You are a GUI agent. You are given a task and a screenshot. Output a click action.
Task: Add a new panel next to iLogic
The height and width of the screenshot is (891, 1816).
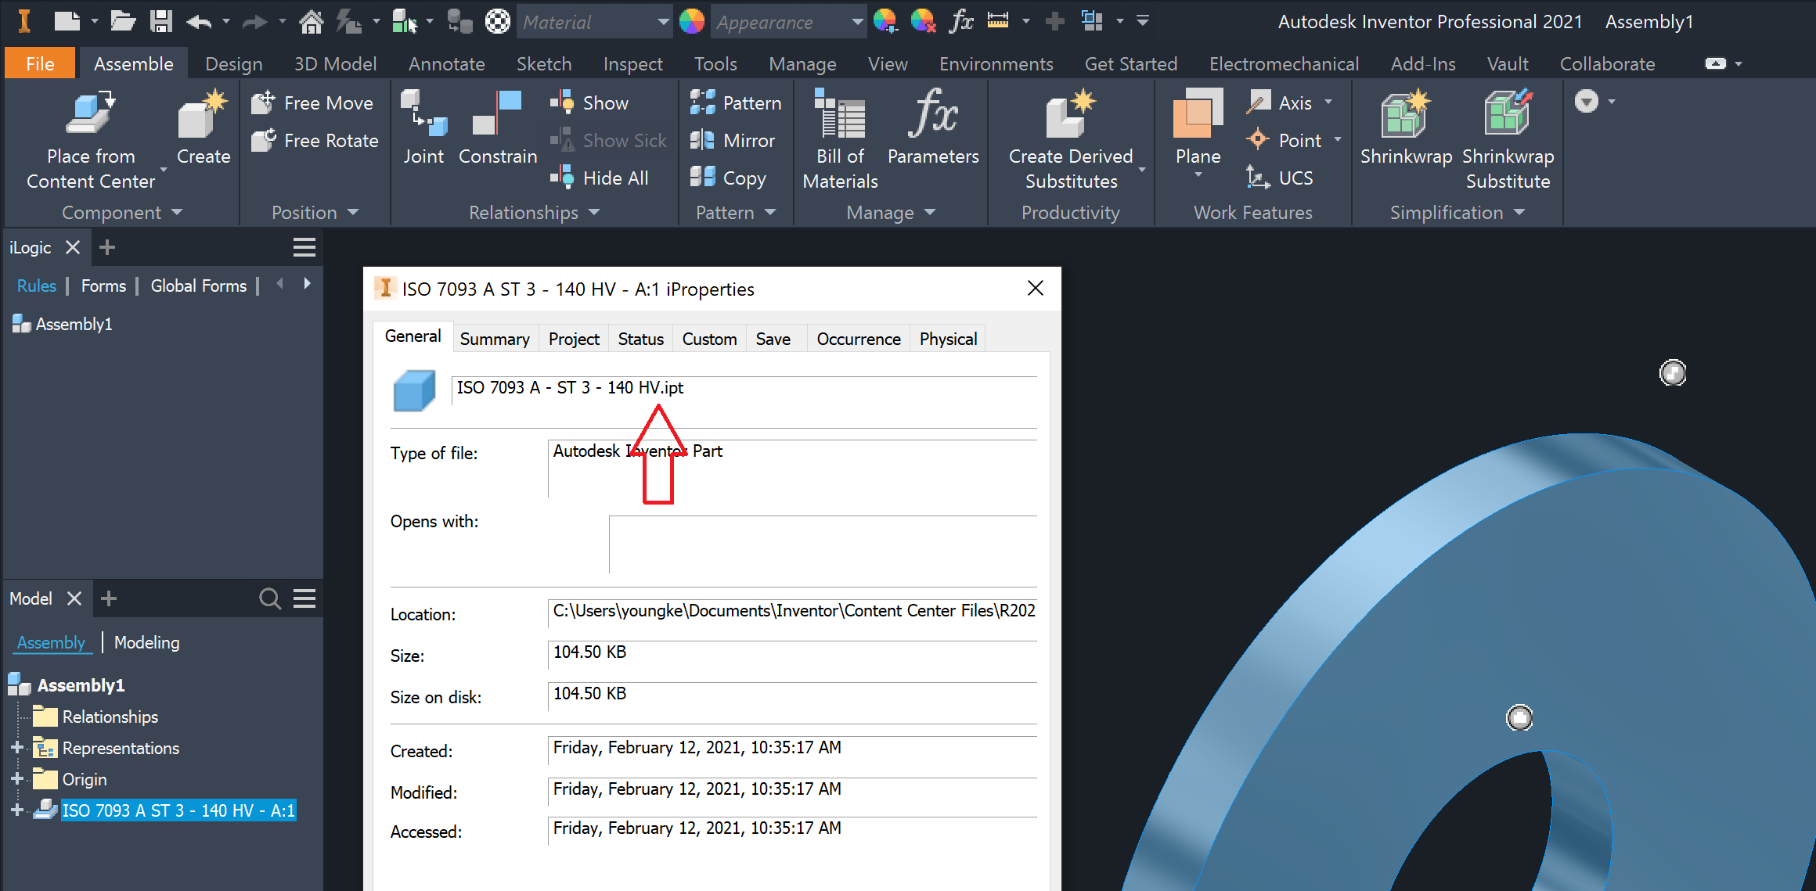[107, 248]
